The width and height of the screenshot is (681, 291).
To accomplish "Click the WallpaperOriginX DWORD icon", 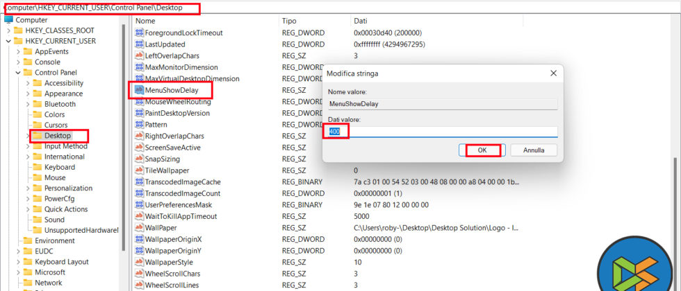I will point(139,239).
